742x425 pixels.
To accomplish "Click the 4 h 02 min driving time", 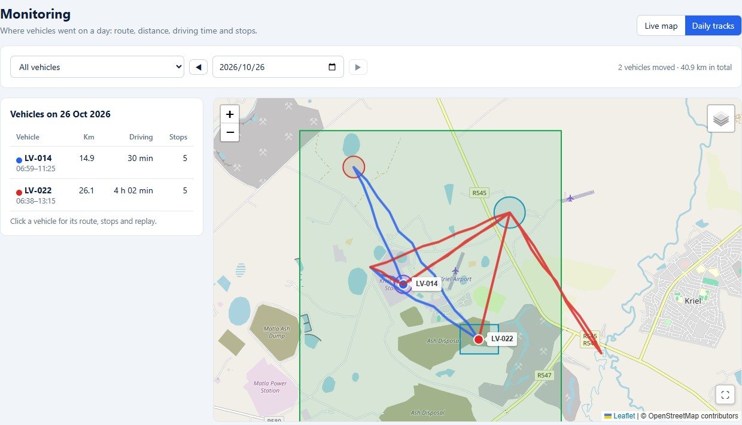I will 133,190.
